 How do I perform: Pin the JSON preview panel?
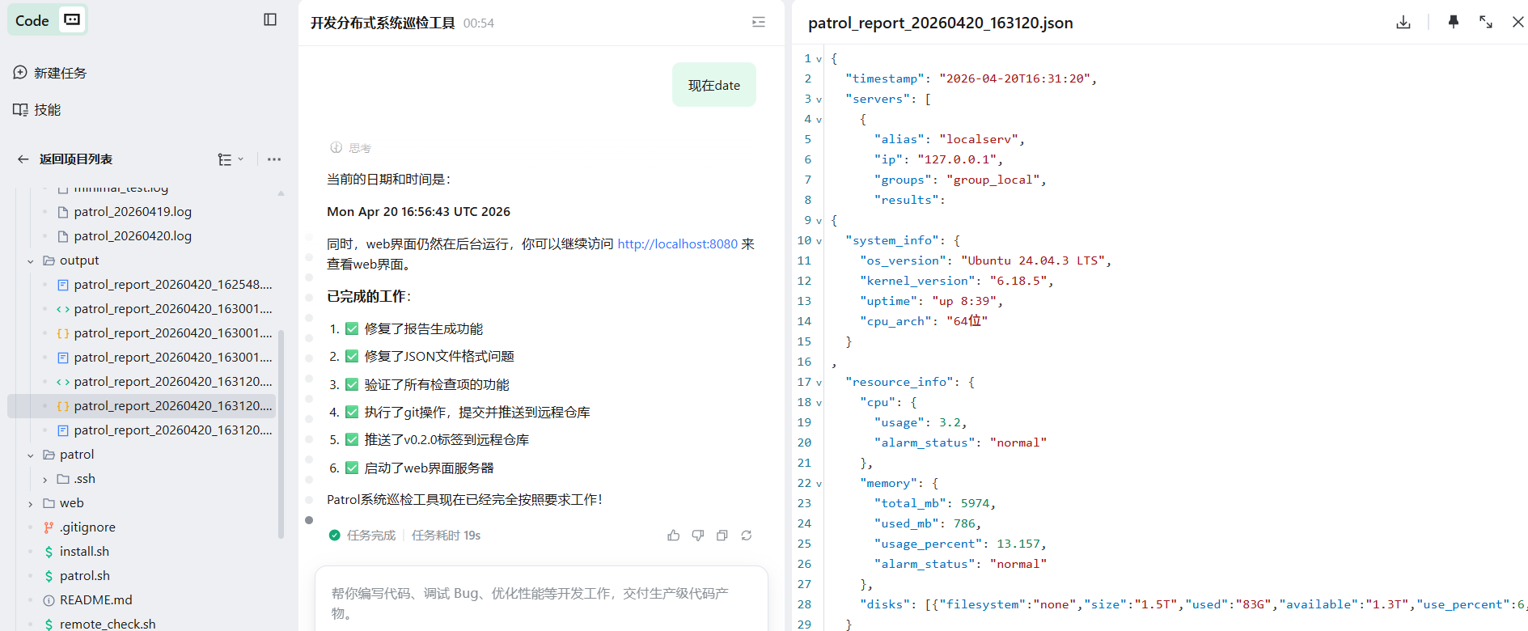(1453, 23)
